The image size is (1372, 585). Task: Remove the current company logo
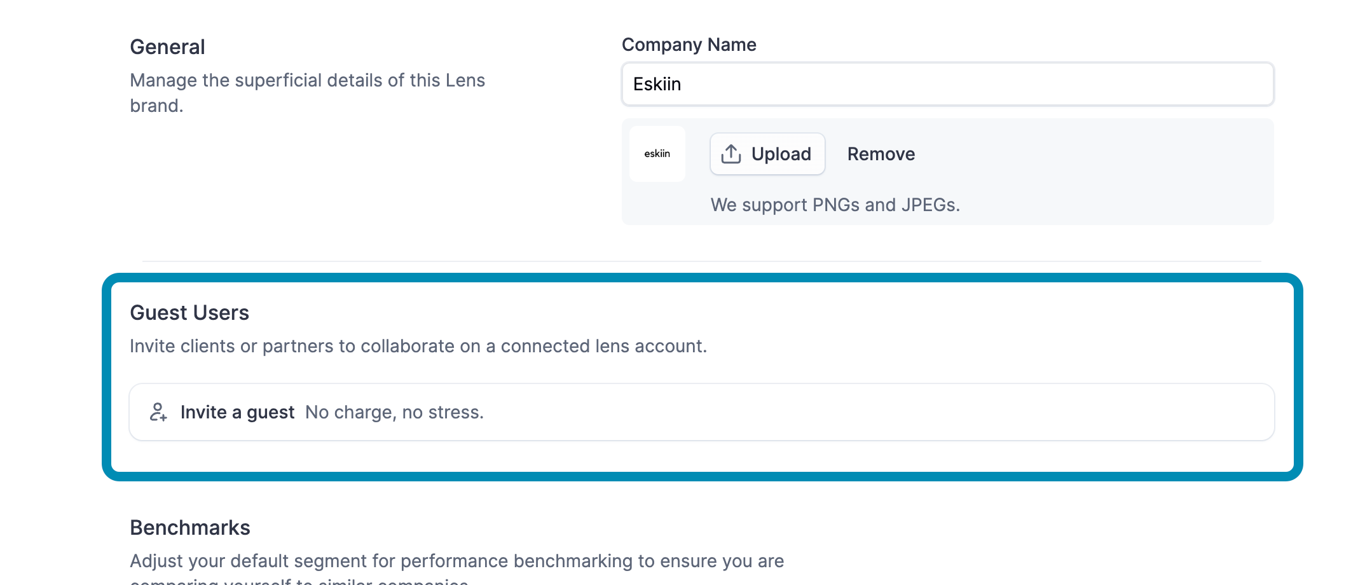click(x=881, y=154)
